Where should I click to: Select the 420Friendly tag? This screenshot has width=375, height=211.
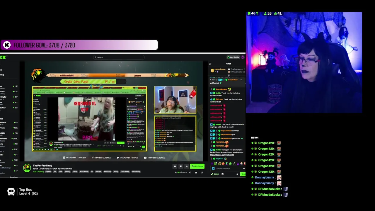click(x=84, y=171)
